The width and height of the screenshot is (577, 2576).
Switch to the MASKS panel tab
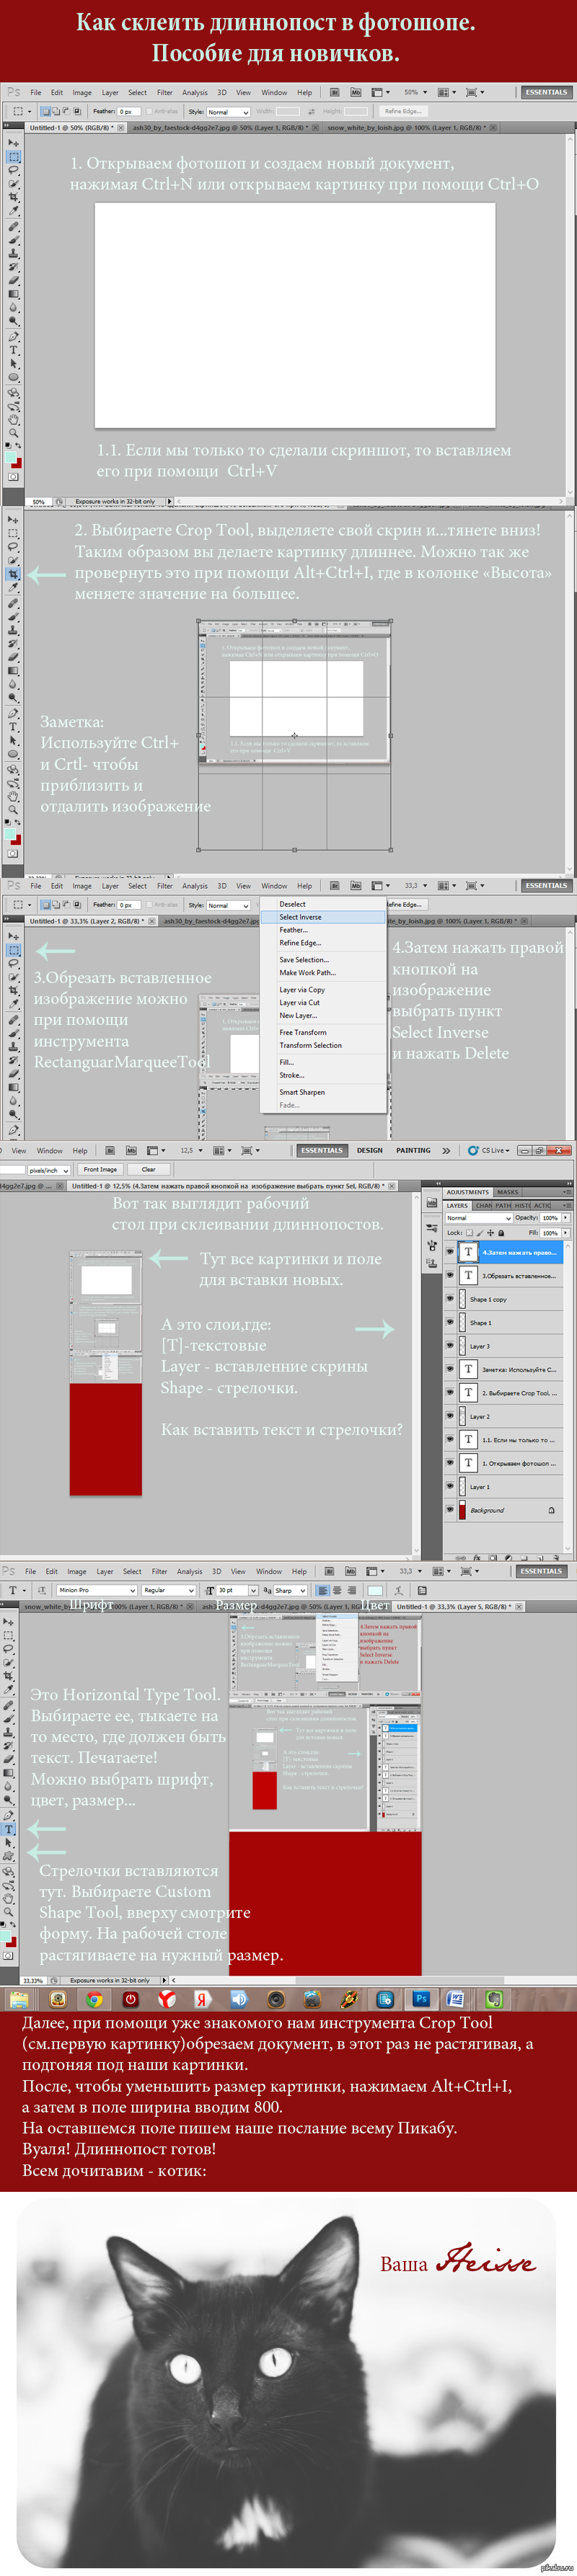tap(508, 1192)
